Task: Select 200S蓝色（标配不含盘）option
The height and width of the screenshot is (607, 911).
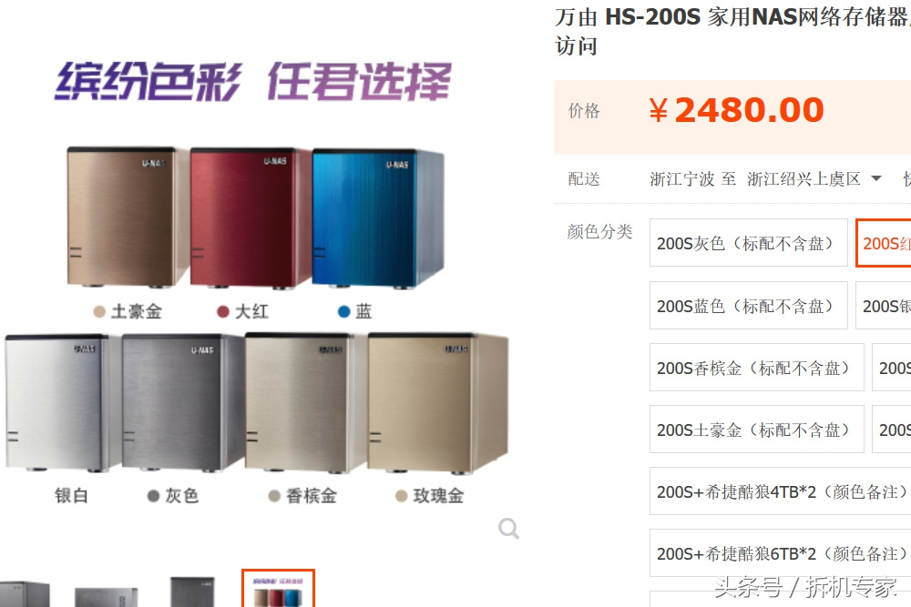Action: tap(748, 305)
